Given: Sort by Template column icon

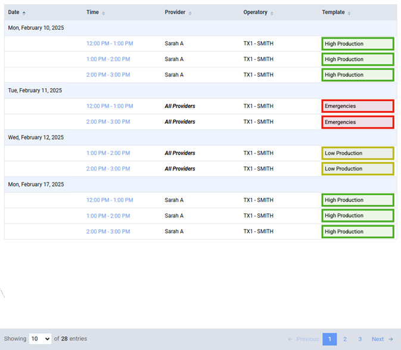Looking at the screenshot, I should 349,13.
